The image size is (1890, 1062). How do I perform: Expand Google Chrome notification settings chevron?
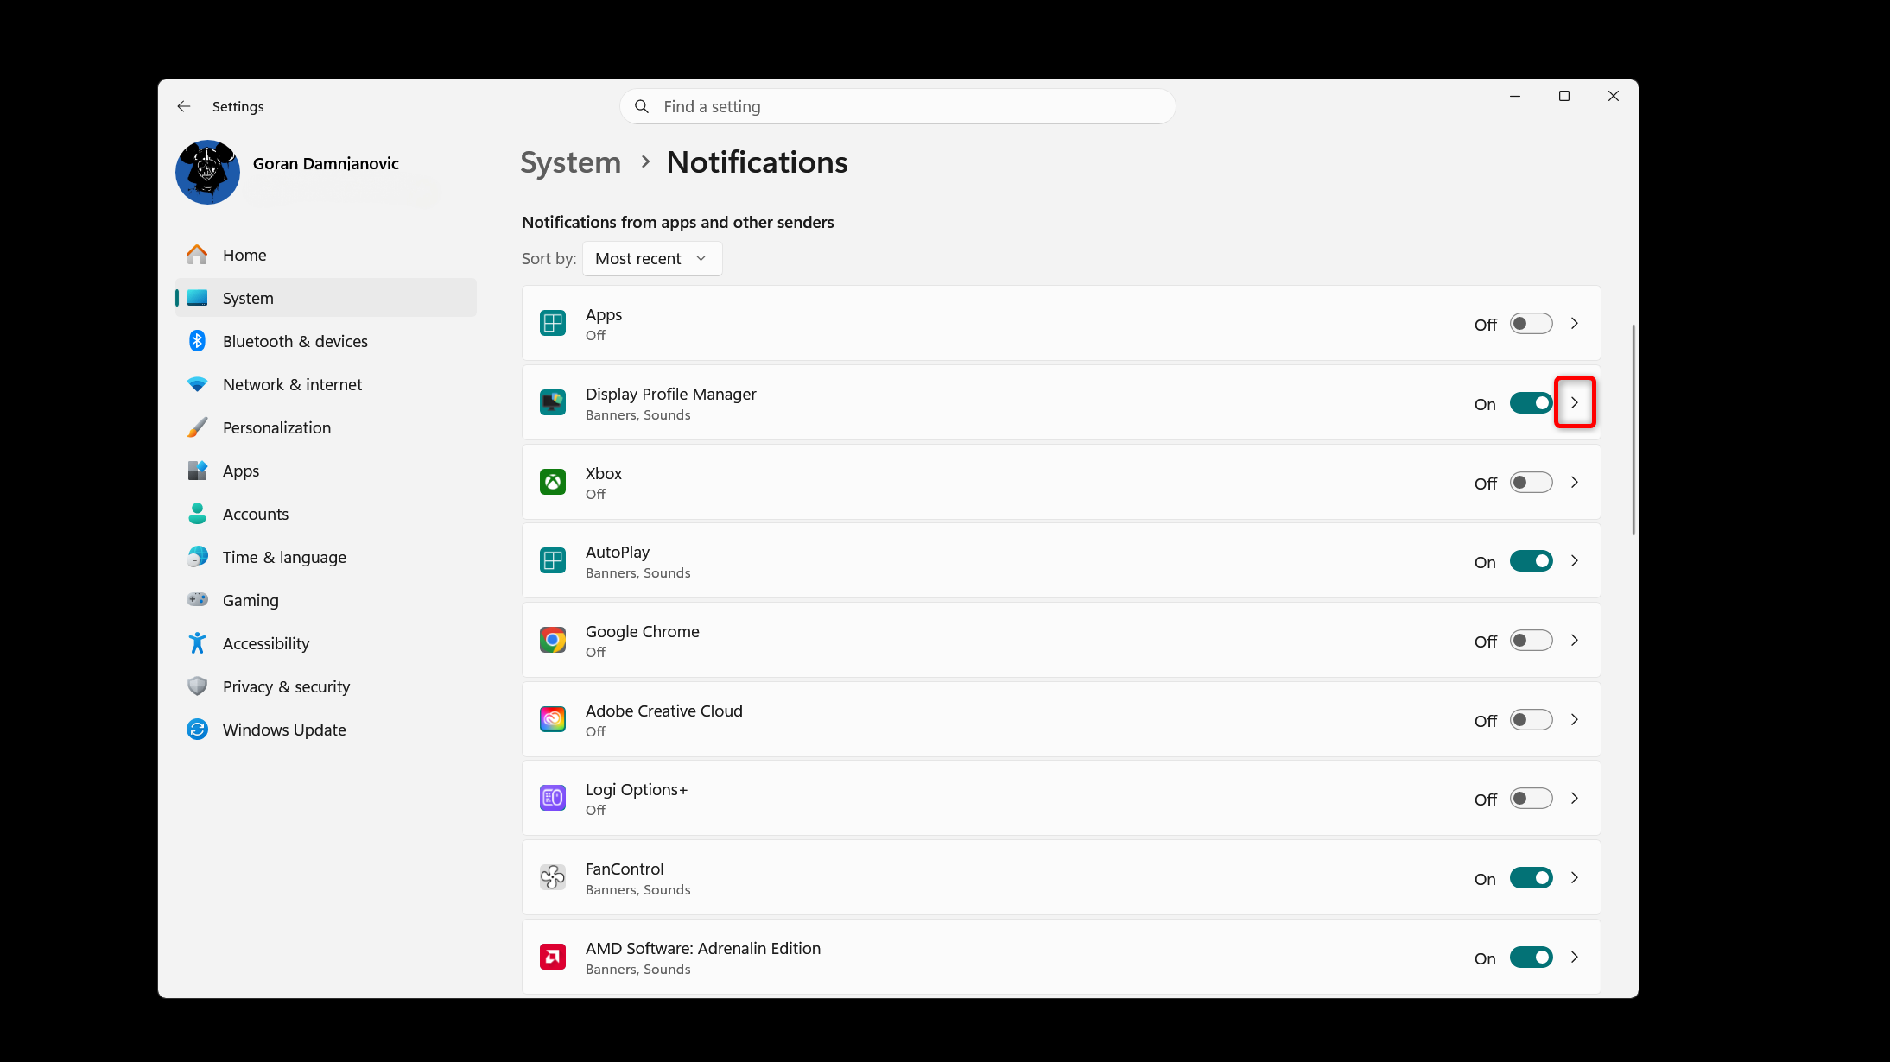(x=1575, y=640)
